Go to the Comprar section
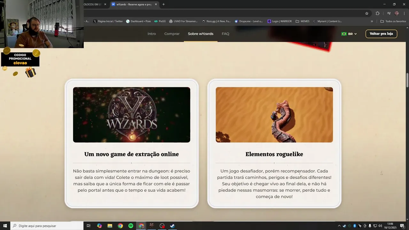This screenshot has height=230, width=409. (x=172, y=34)
